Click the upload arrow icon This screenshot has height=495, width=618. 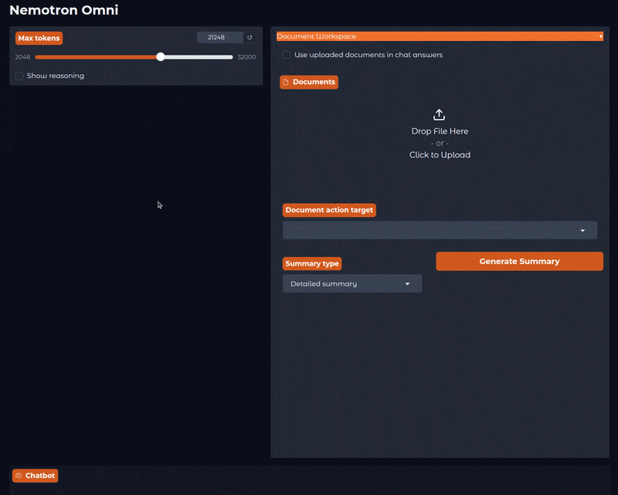[x=439, y=115]
